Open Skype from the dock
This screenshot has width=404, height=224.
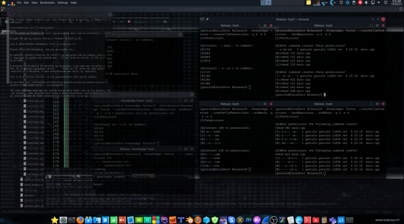click(x=231, y=220)
